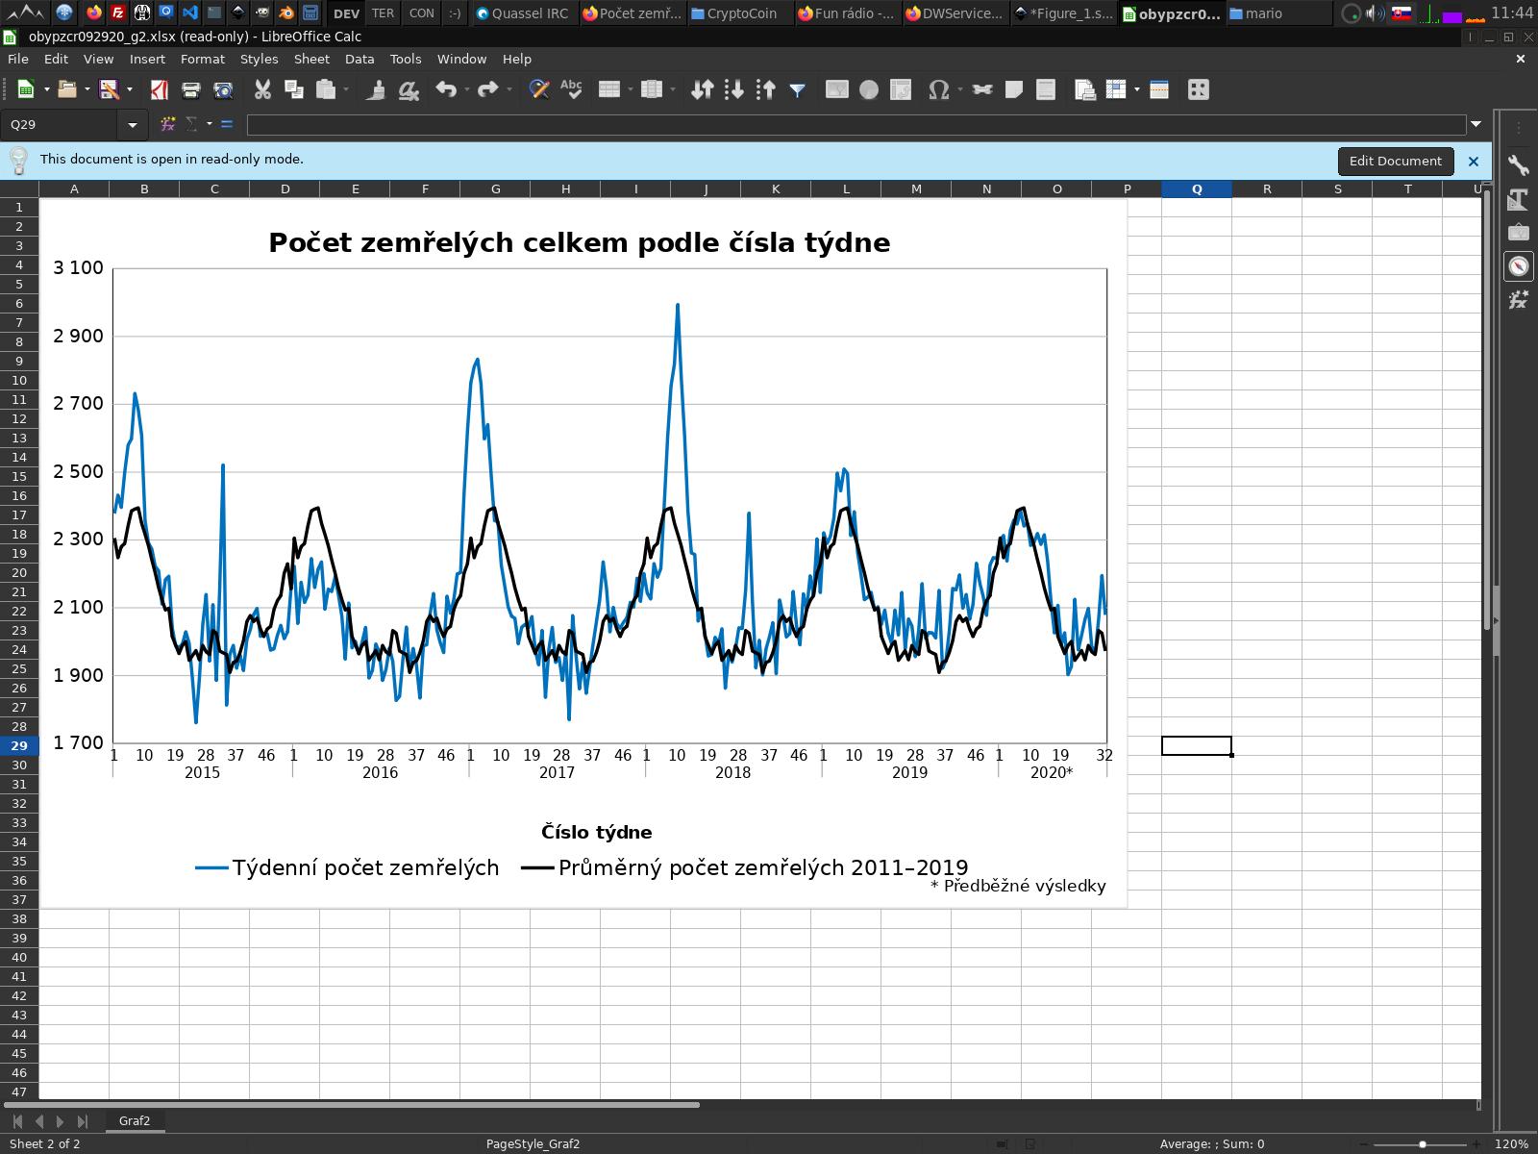Toggle Freeze Rows and Columns
Viewport: 1538px width, 1154px height.
click(1116, 89)
